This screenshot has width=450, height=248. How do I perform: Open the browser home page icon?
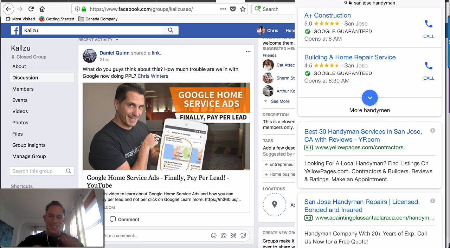coord(42,9)
